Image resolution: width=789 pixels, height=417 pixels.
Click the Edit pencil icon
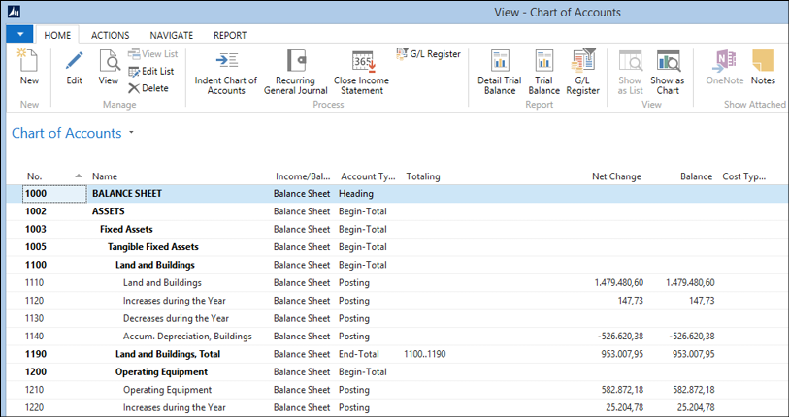[x=74, y=61]
